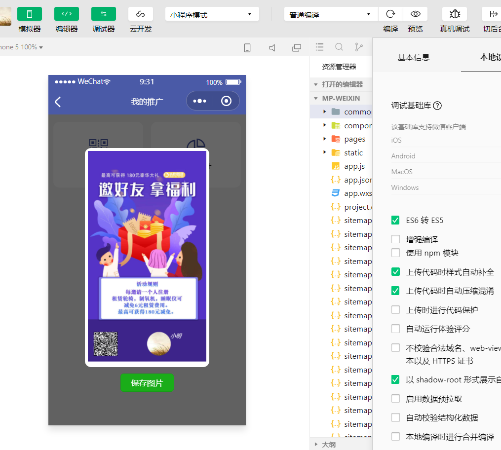Toggle the 模拟器 simulator panel button
Image resolution: width=501 pixels, height=450 pixels.
point(30,14)
